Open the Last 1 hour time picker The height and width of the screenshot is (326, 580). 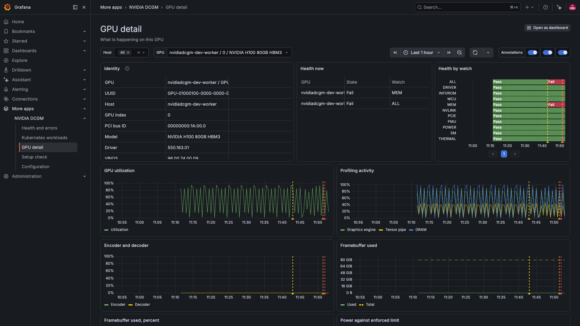422,53
